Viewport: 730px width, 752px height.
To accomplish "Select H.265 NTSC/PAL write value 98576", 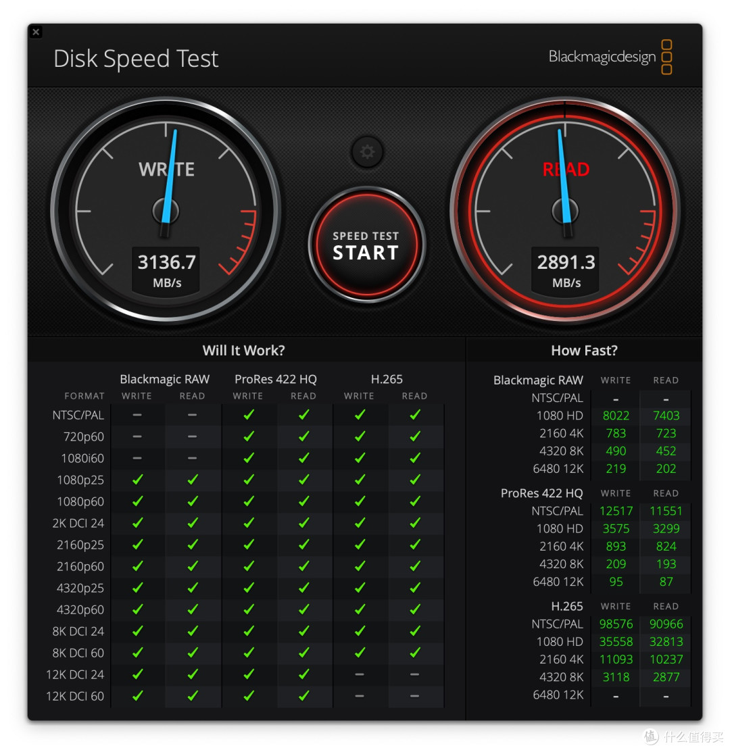I will pyautogui.click(x=616, y=624).
